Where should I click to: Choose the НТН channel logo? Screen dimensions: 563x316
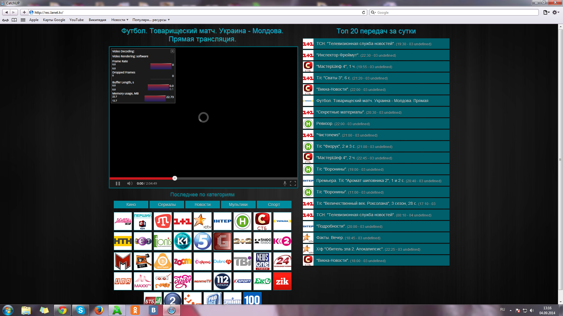123,241
